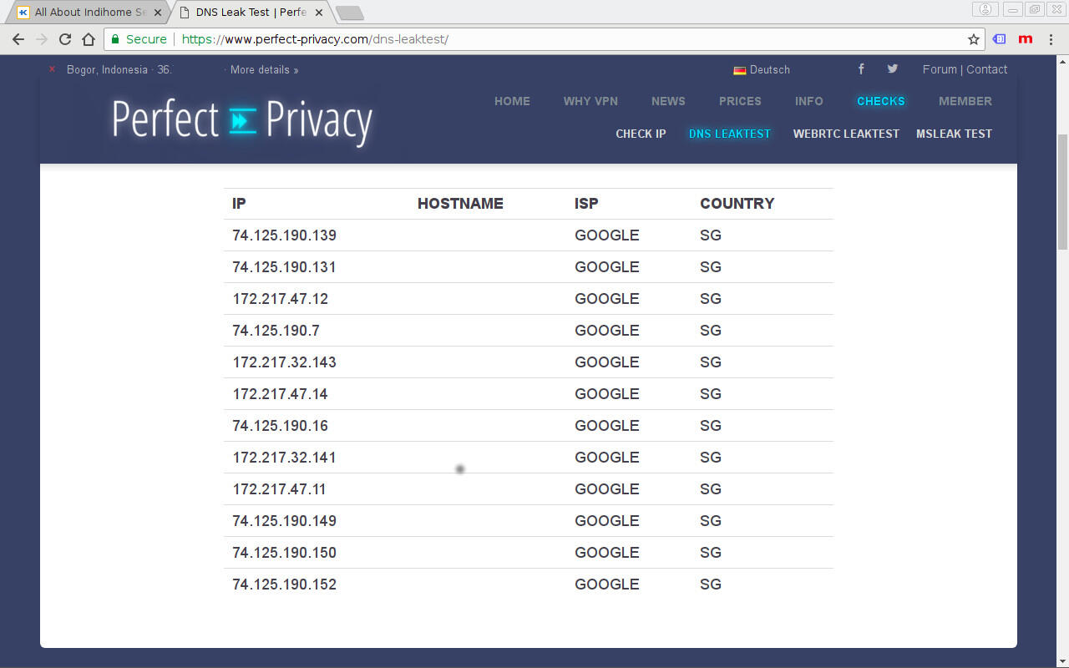Open the WEBRTC LEAKTEST page
1069x668 pixels.
click(x=846, y=134)
